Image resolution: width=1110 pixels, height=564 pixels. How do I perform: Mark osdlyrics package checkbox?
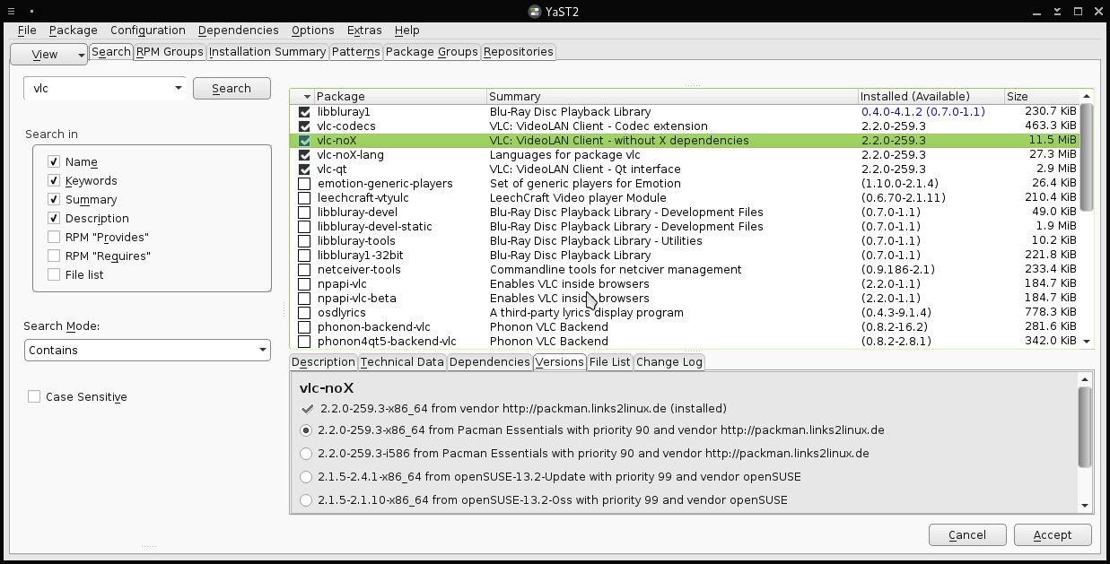click(304, 313)
